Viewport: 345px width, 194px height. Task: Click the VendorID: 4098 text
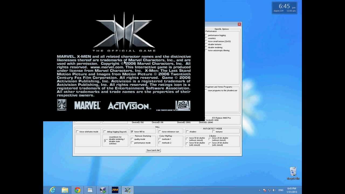(212, 120)
